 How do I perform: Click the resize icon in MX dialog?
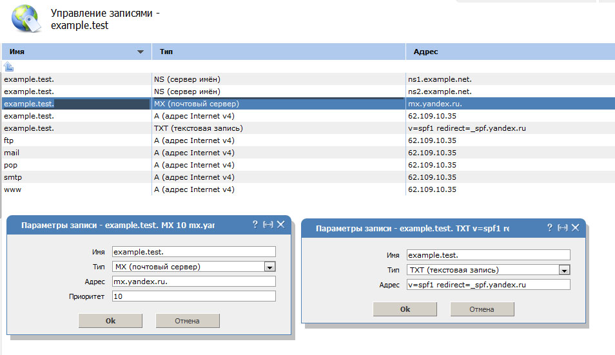pyautogui.click(x=268, y=225)
